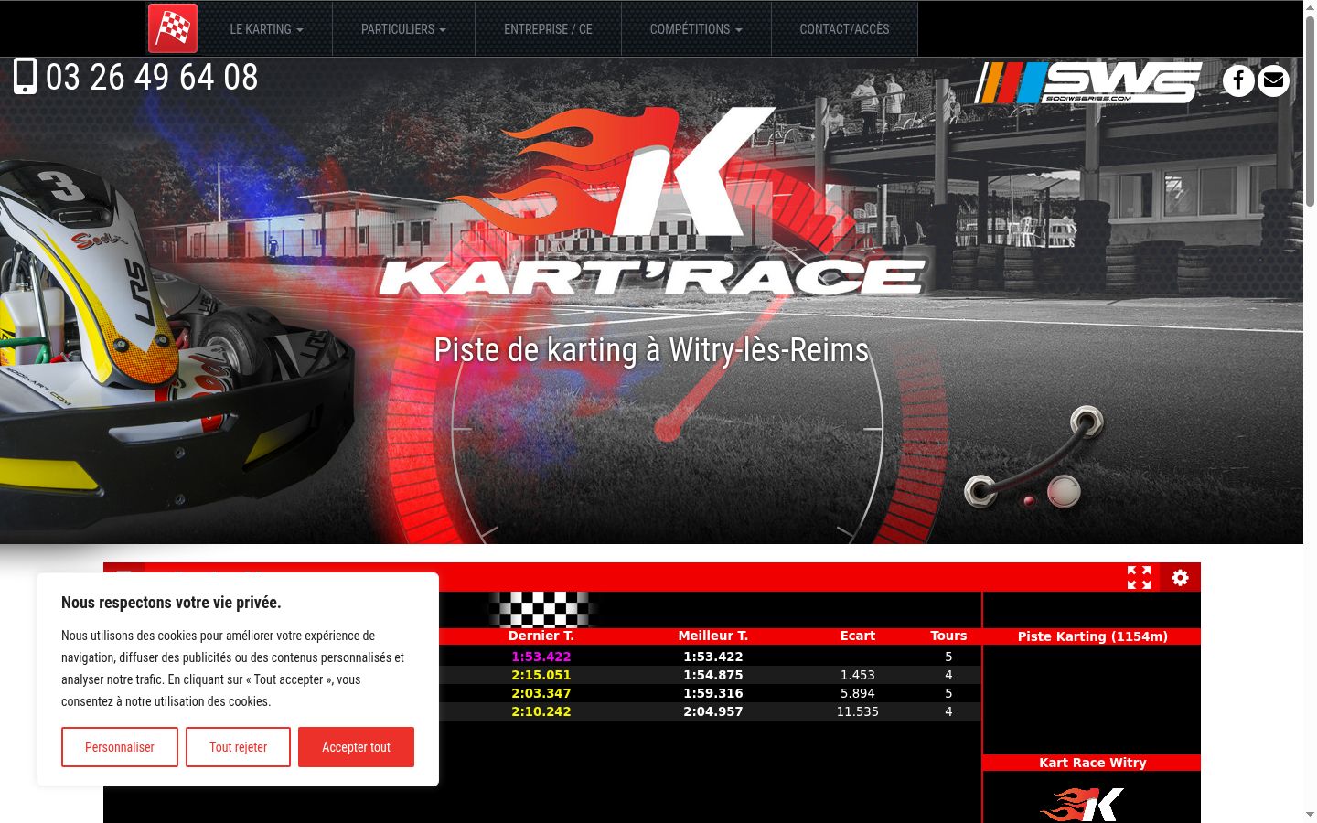The image size is (1317, 823).
Task: Click the heading Piste de karting à Witry-lès-Reims
Action: click(x=651, y=350)
